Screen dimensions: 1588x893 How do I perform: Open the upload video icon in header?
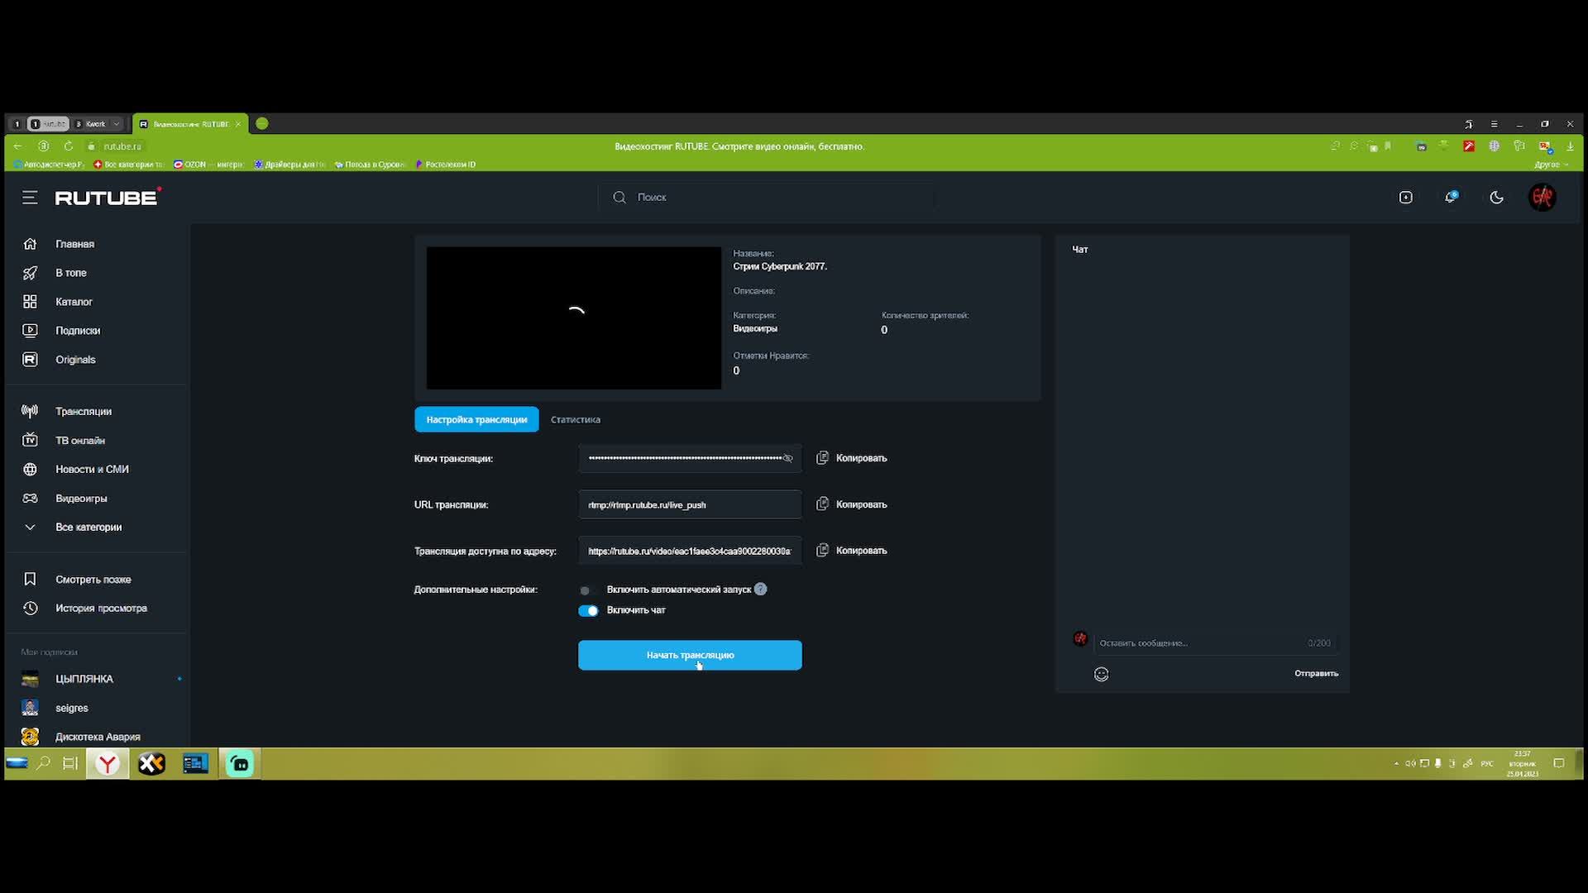coord(1406,198)
